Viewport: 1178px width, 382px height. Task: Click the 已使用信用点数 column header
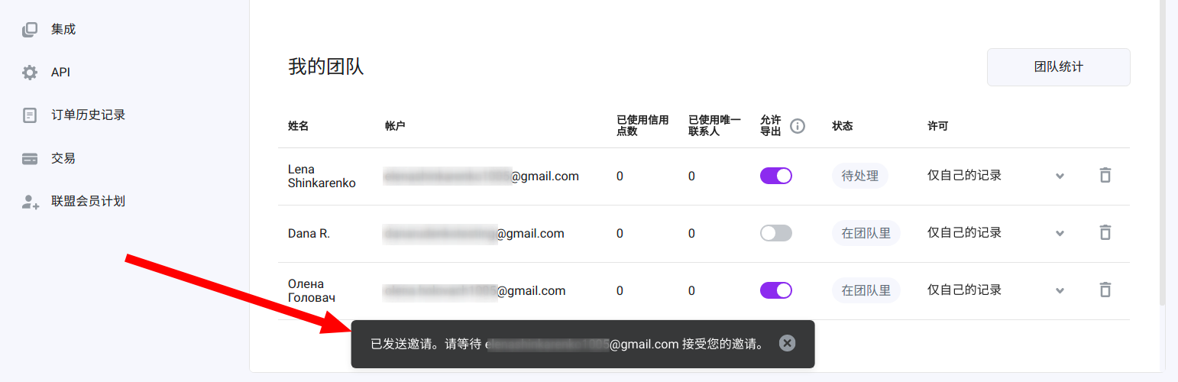pyautogui.click(x=642, y=126)
